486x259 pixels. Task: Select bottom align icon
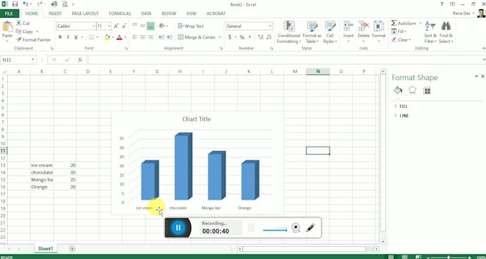point(151,26)
